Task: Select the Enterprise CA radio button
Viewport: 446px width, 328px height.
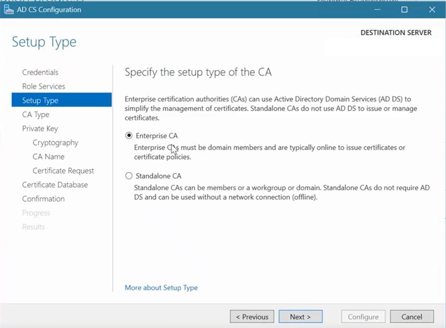Action: [129, 135]
